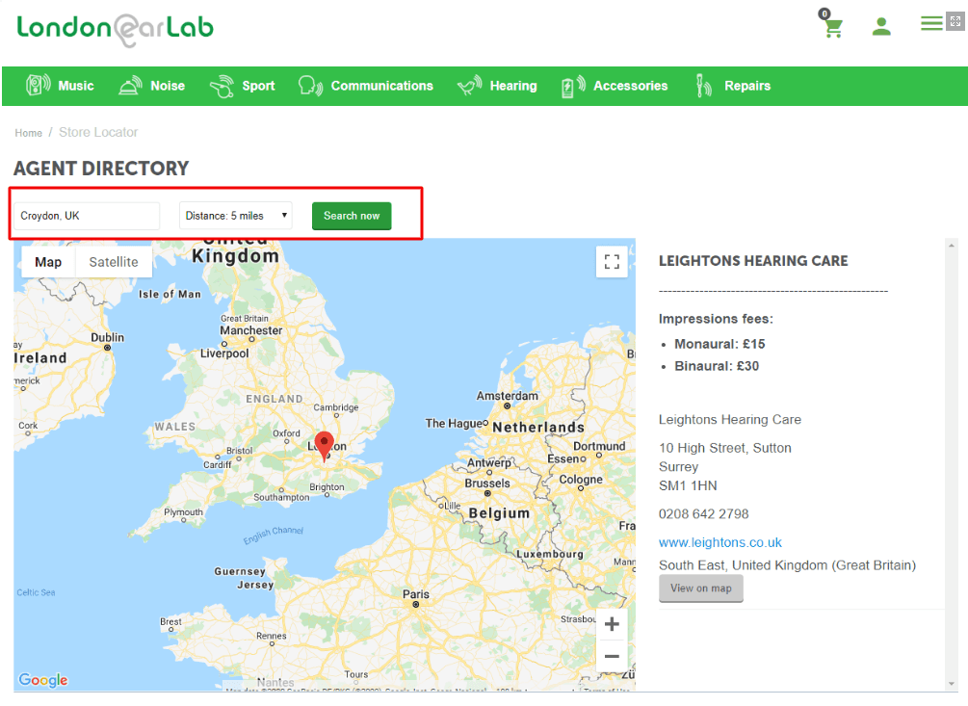The height and width of the screenshot is (706, 968).
Task: Click the LEIGHTONS HEARING CARE heading
Action: point(753,261)
